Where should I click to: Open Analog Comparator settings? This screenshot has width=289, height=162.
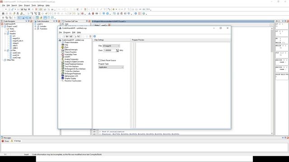[71, 59]
